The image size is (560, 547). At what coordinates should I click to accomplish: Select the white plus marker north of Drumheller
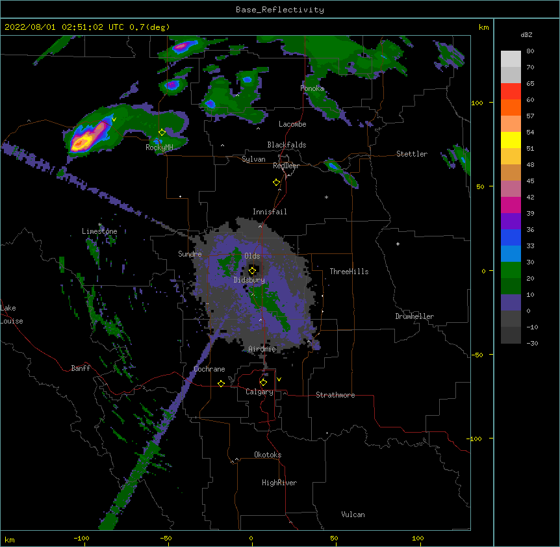point(398,244)
